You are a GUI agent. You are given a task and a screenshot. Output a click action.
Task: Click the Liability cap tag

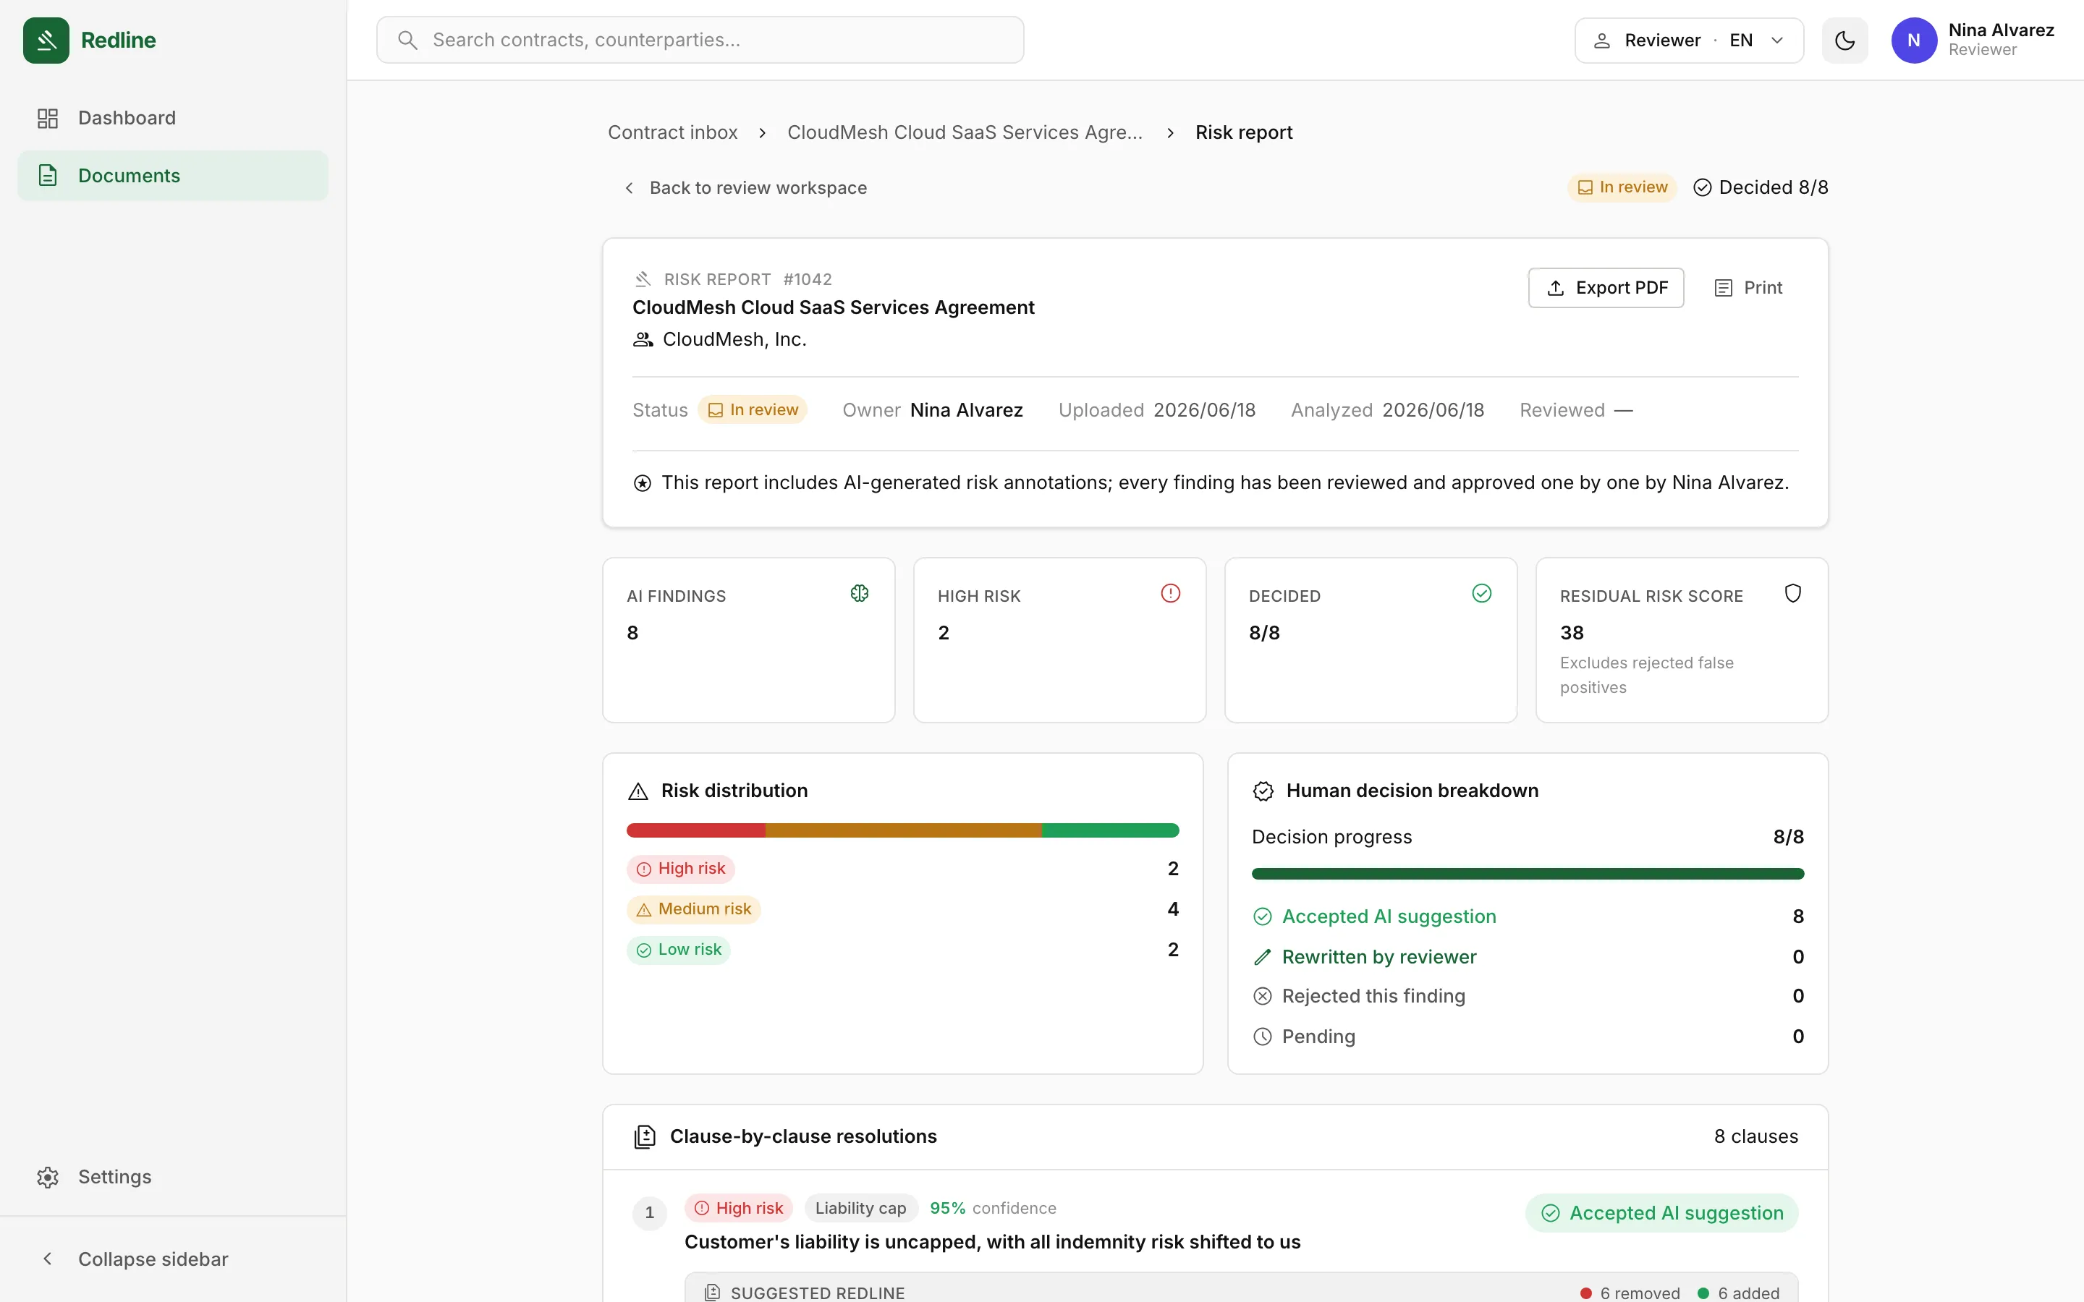861,1208
